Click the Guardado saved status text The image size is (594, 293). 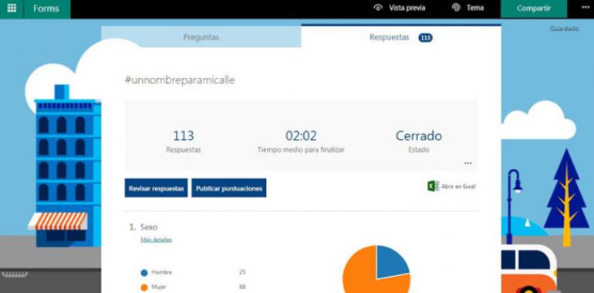pos(564,29)
